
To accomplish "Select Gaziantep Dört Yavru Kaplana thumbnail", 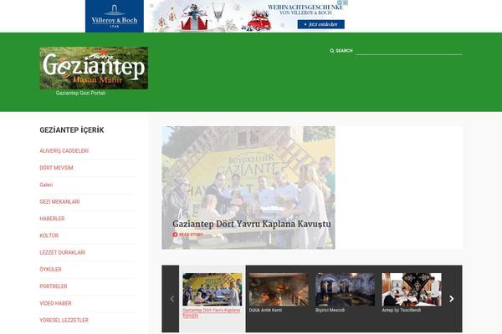I will click(x=213, y=289).
